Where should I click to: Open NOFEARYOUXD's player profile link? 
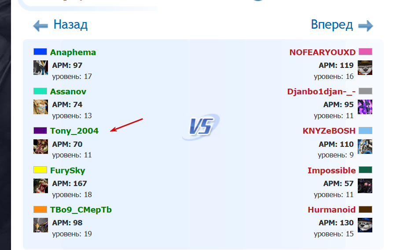tap(322, 52)
